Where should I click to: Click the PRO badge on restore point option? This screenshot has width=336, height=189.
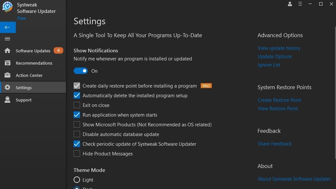(x=206, y=86)
